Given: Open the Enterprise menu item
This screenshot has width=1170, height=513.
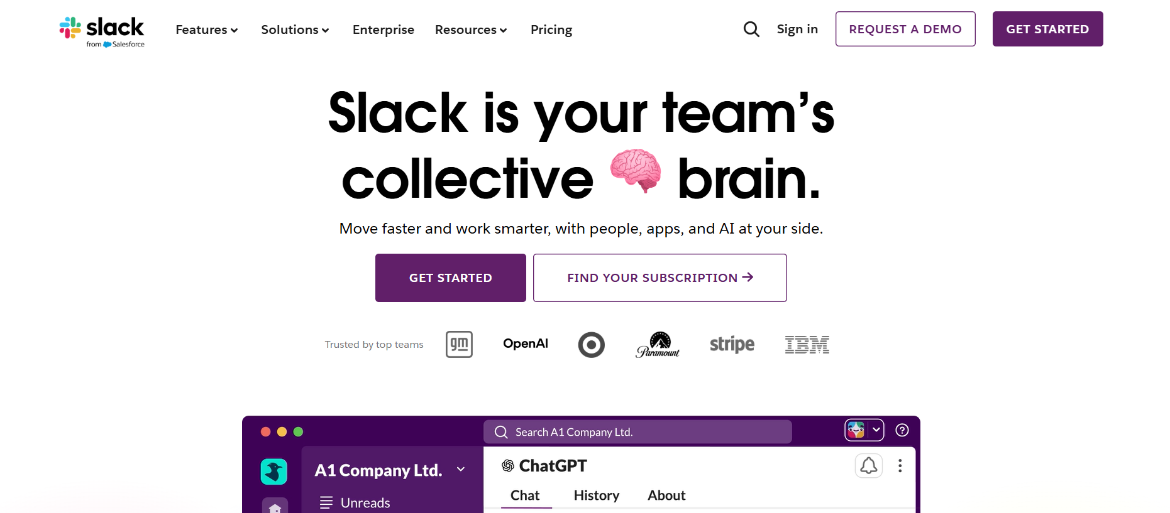Looking at the screenshot, I should coord(383,30).
